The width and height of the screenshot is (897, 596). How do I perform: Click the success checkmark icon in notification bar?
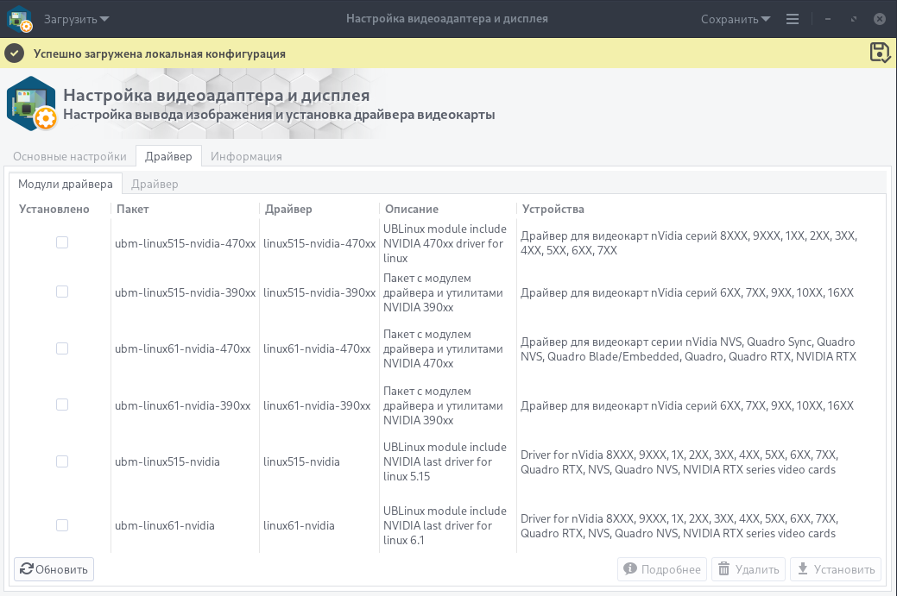tap(14, 53)
